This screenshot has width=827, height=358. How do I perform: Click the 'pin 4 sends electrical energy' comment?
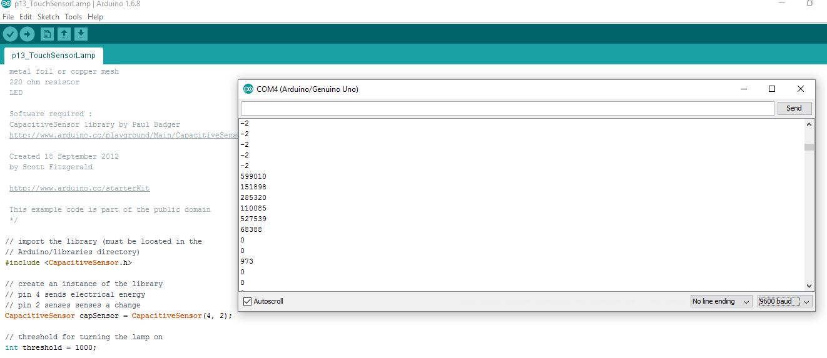click(x=75, y=294)
